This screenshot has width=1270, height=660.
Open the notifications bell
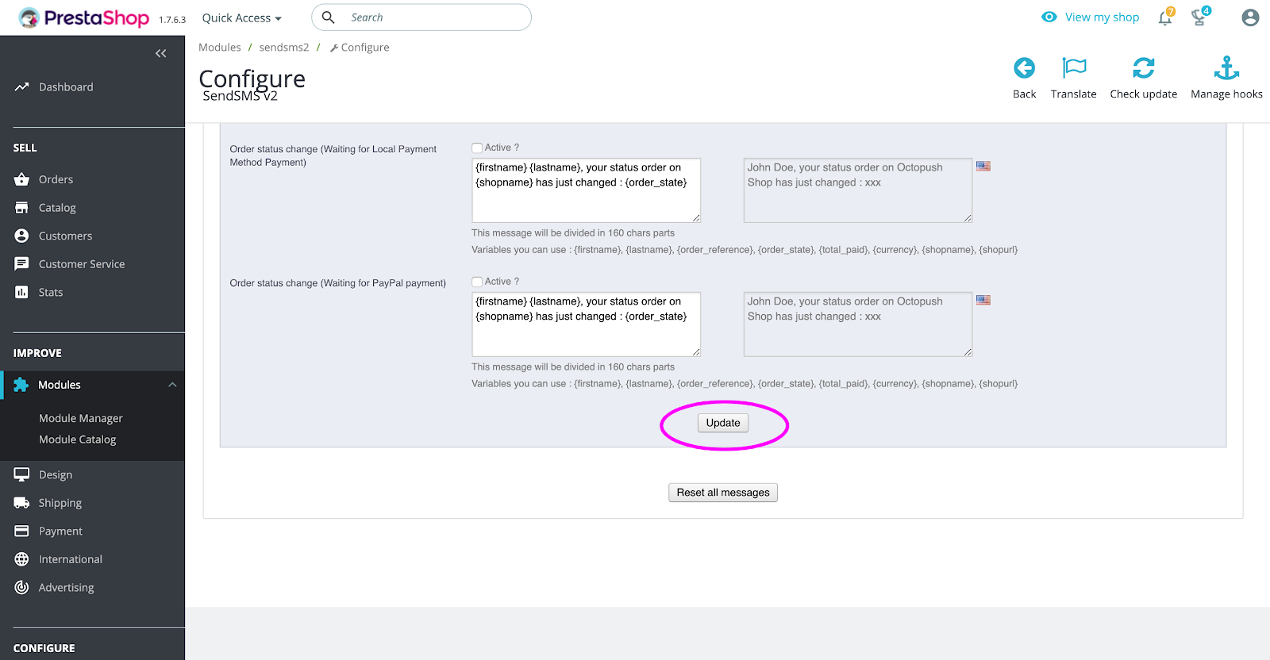click(x=1165, y=17)
